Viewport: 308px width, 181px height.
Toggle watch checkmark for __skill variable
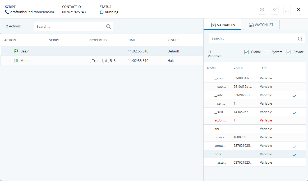point(294,113)
